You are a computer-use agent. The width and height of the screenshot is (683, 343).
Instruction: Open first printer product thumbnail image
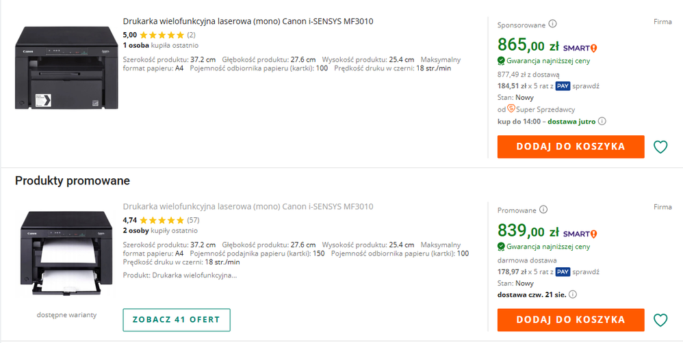[66, 67]
